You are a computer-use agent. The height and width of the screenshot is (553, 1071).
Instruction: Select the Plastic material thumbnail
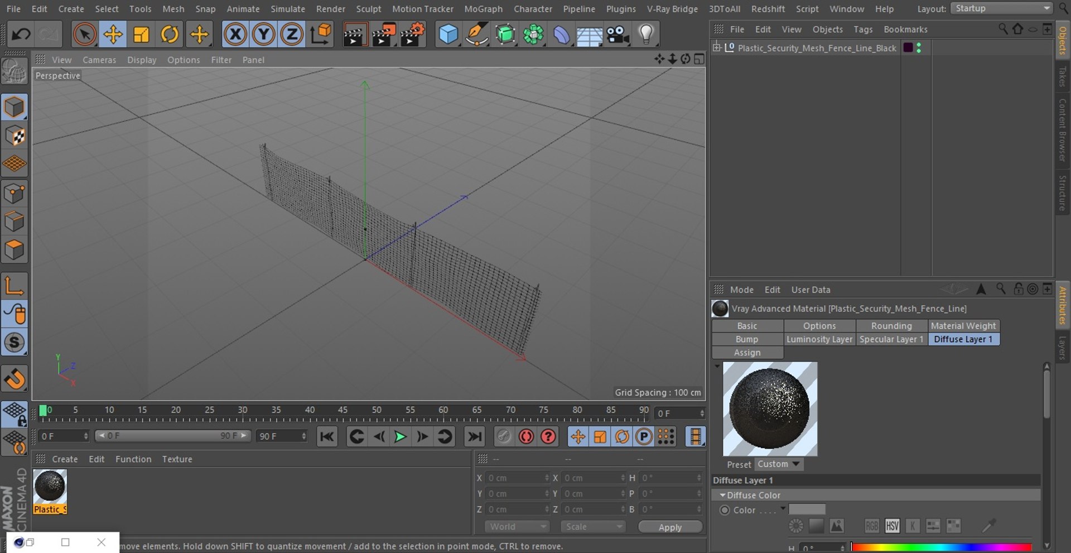(x=50, y=487)
